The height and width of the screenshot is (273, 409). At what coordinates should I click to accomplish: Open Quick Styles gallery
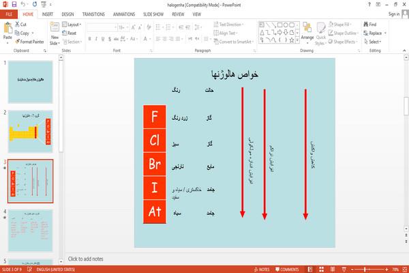[320, 33]
